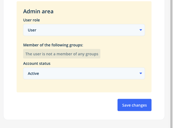Click 'Member of the following groups:' label

pos(53,45)
